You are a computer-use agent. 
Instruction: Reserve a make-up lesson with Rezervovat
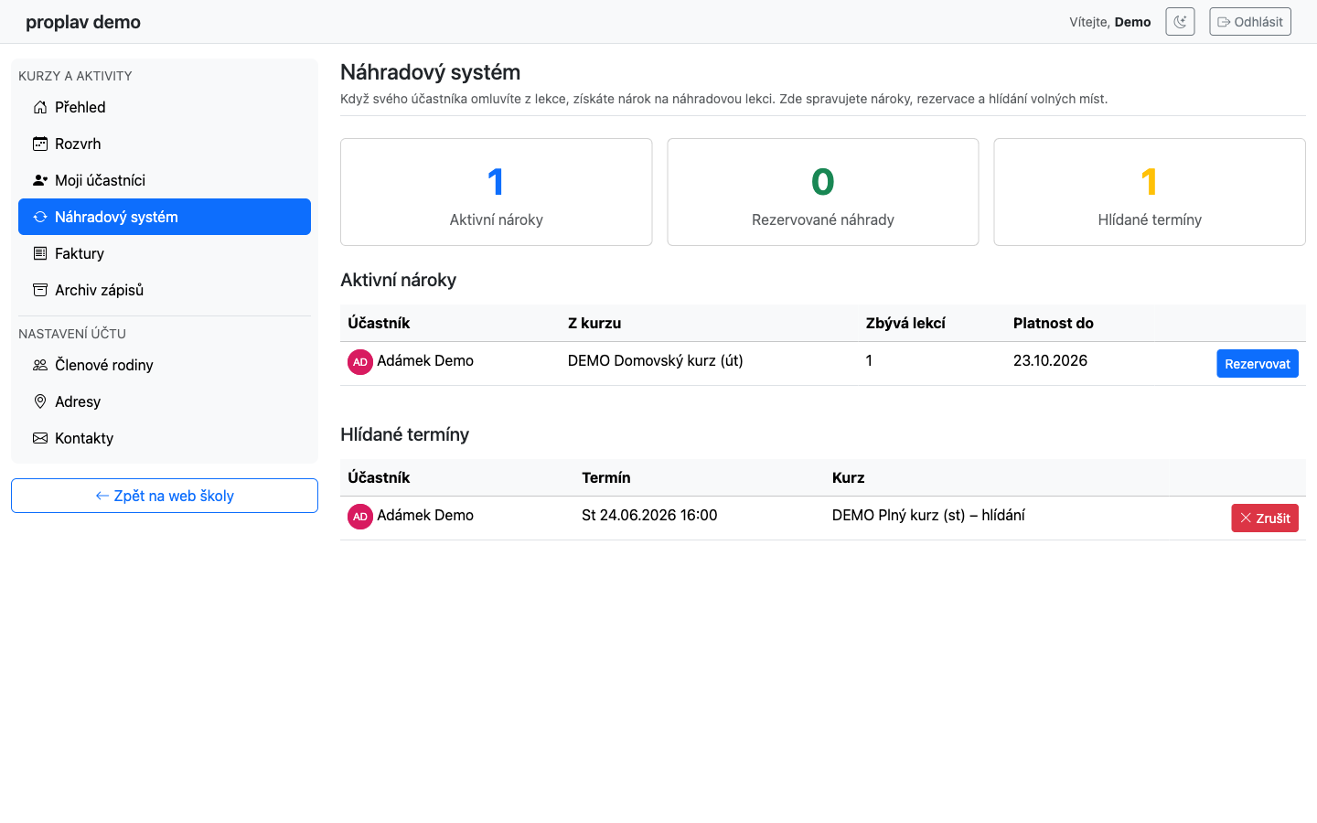coord(1257,364)
